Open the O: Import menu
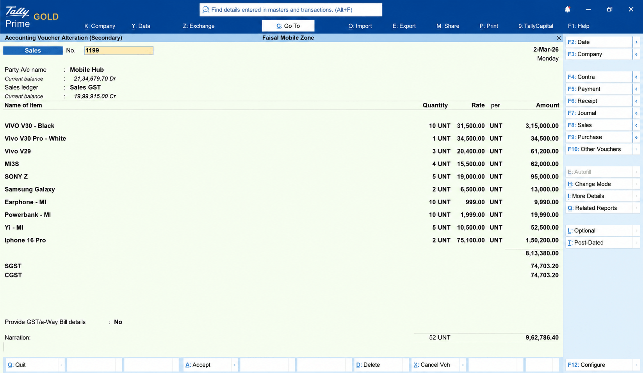 pos(360,26)
